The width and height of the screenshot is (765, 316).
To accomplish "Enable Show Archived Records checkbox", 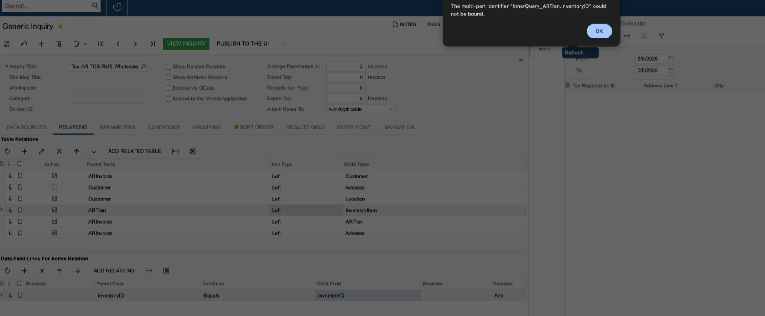I will click(x=168, y=77).
